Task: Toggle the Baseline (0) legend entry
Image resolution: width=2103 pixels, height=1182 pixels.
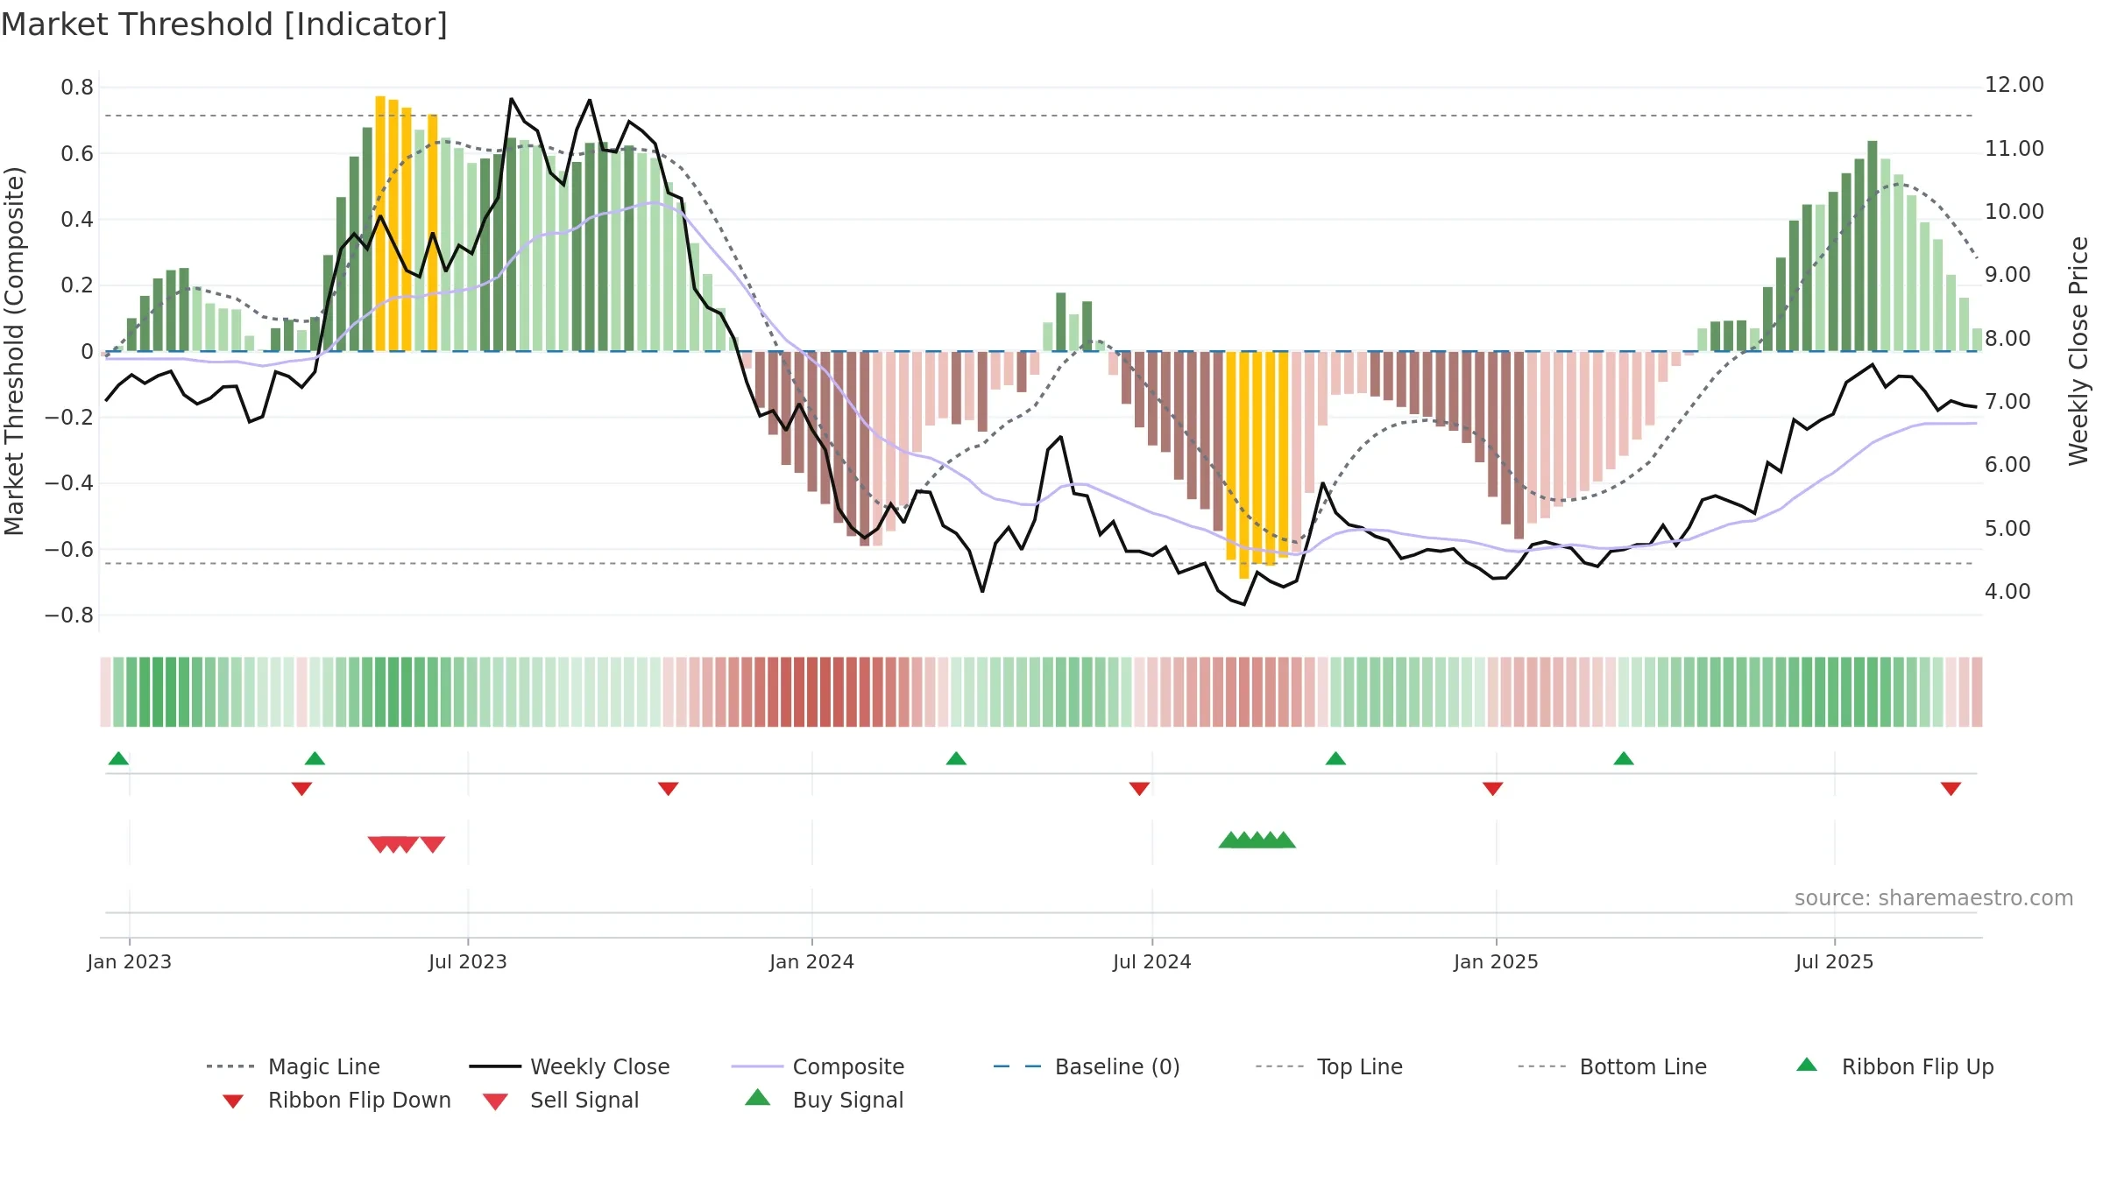Action: 1087,1066
